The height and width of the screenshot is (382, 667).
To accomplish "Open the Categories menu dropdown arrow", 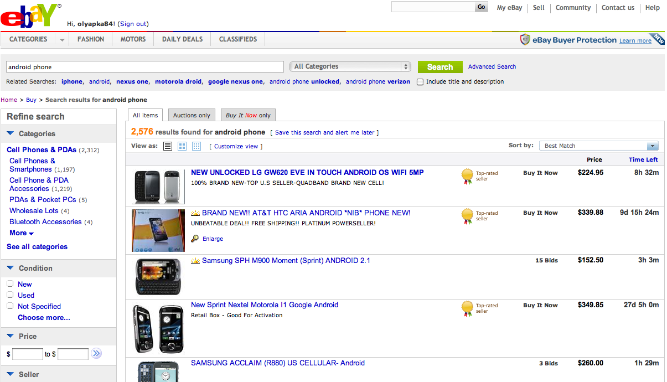I will (62, 39).
